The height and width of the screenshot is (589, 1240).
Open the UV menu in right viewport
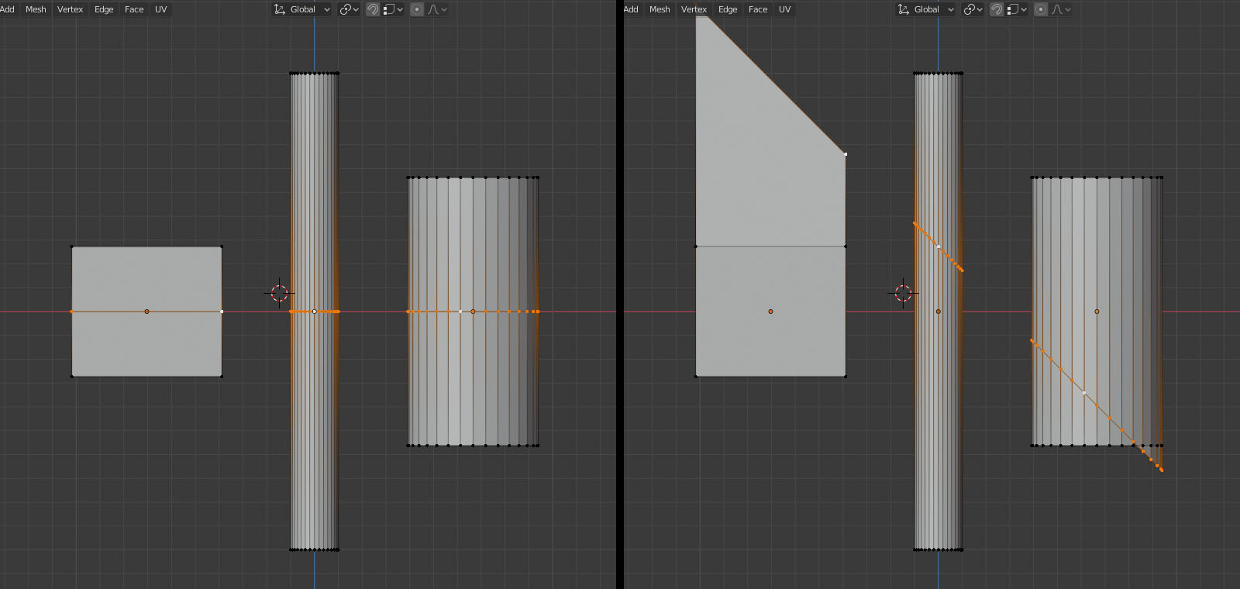(785, 9)
